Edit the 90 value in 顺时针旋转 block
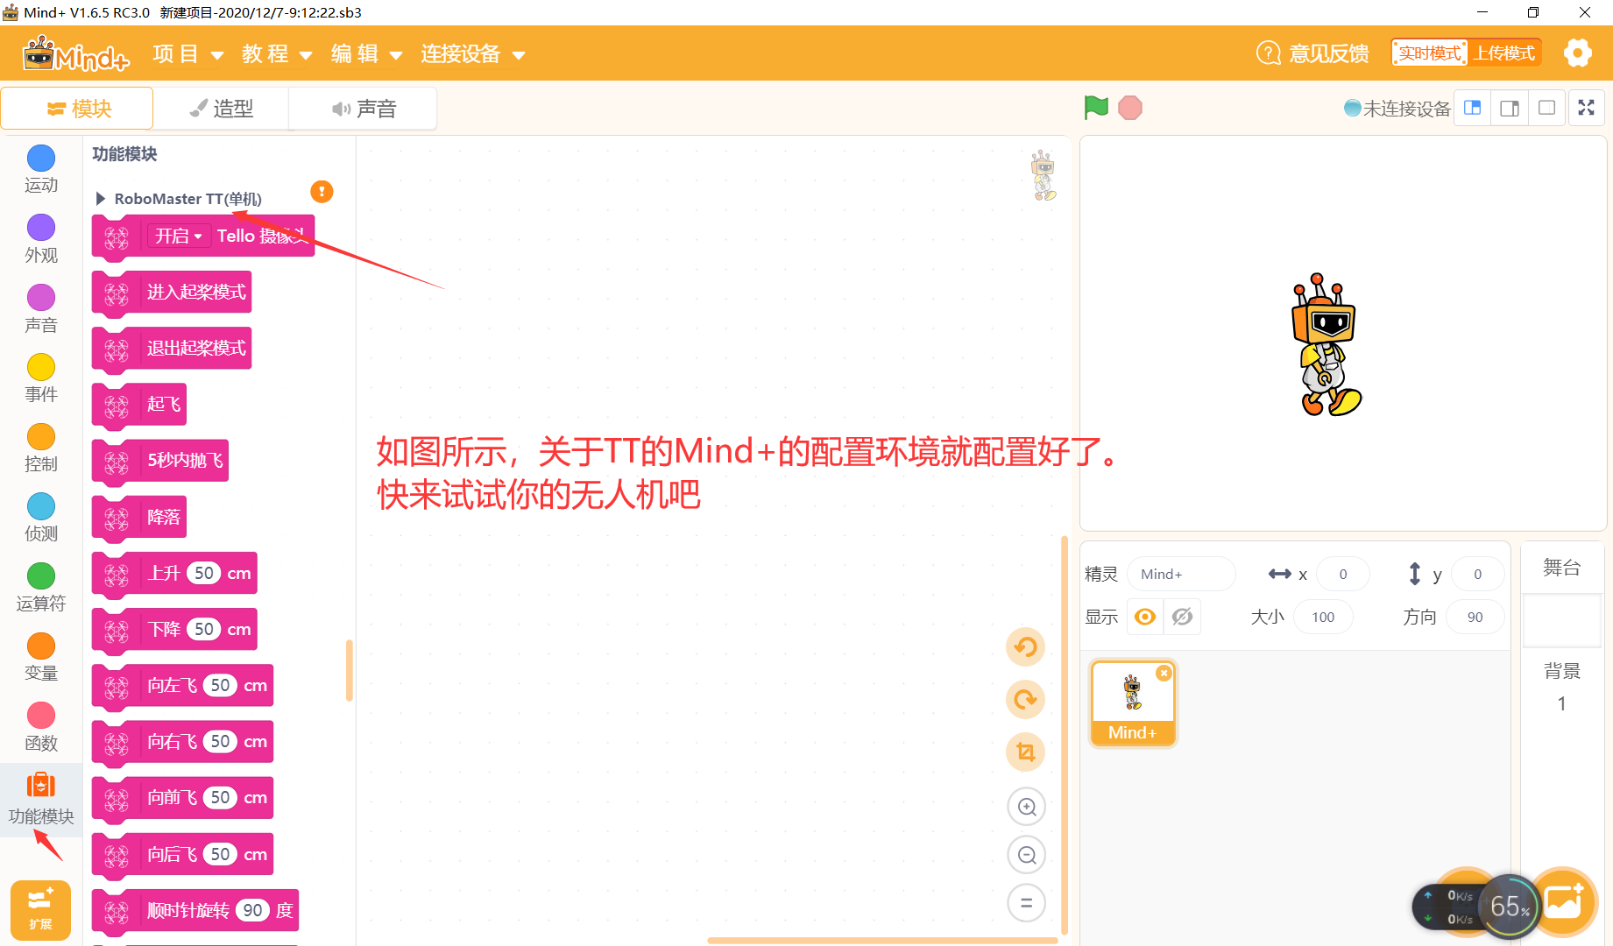 (x=252, y=911)
